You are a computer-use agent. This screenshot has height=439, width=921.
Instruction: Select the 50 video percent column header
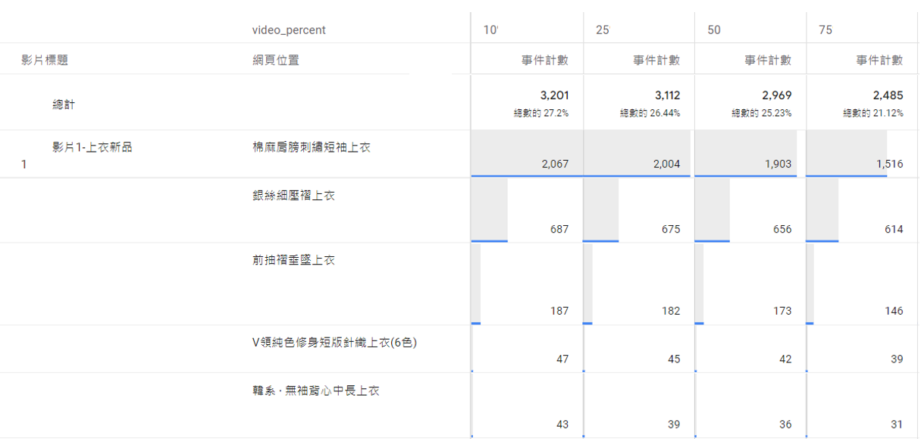[x=714, y=30]
